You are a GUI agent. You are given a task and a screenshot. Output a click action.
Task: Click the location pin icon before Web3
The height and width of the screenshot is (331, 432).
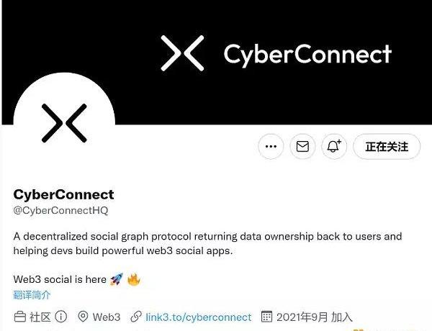83,317
